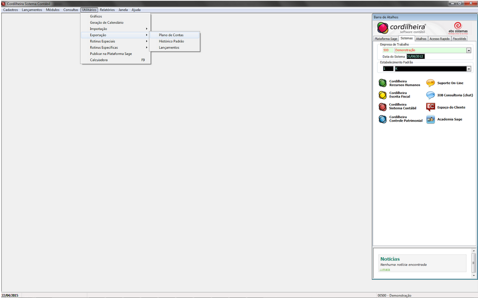
Task: Select Plano de Contas export option
Action: tap(171, 35)
